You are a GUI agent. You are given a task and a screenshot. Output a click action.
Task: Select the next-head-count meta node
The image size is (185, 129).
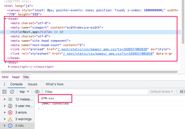tap(48, 45)
